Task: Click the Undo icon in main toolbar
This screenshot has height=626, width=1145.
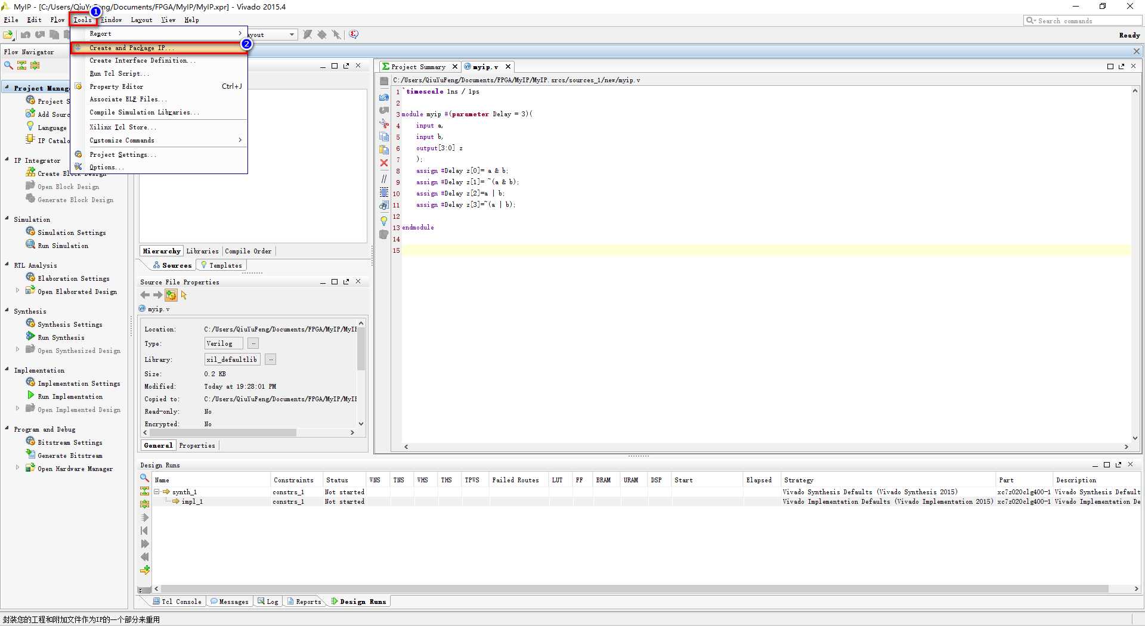Action: (x=26, y=35)
